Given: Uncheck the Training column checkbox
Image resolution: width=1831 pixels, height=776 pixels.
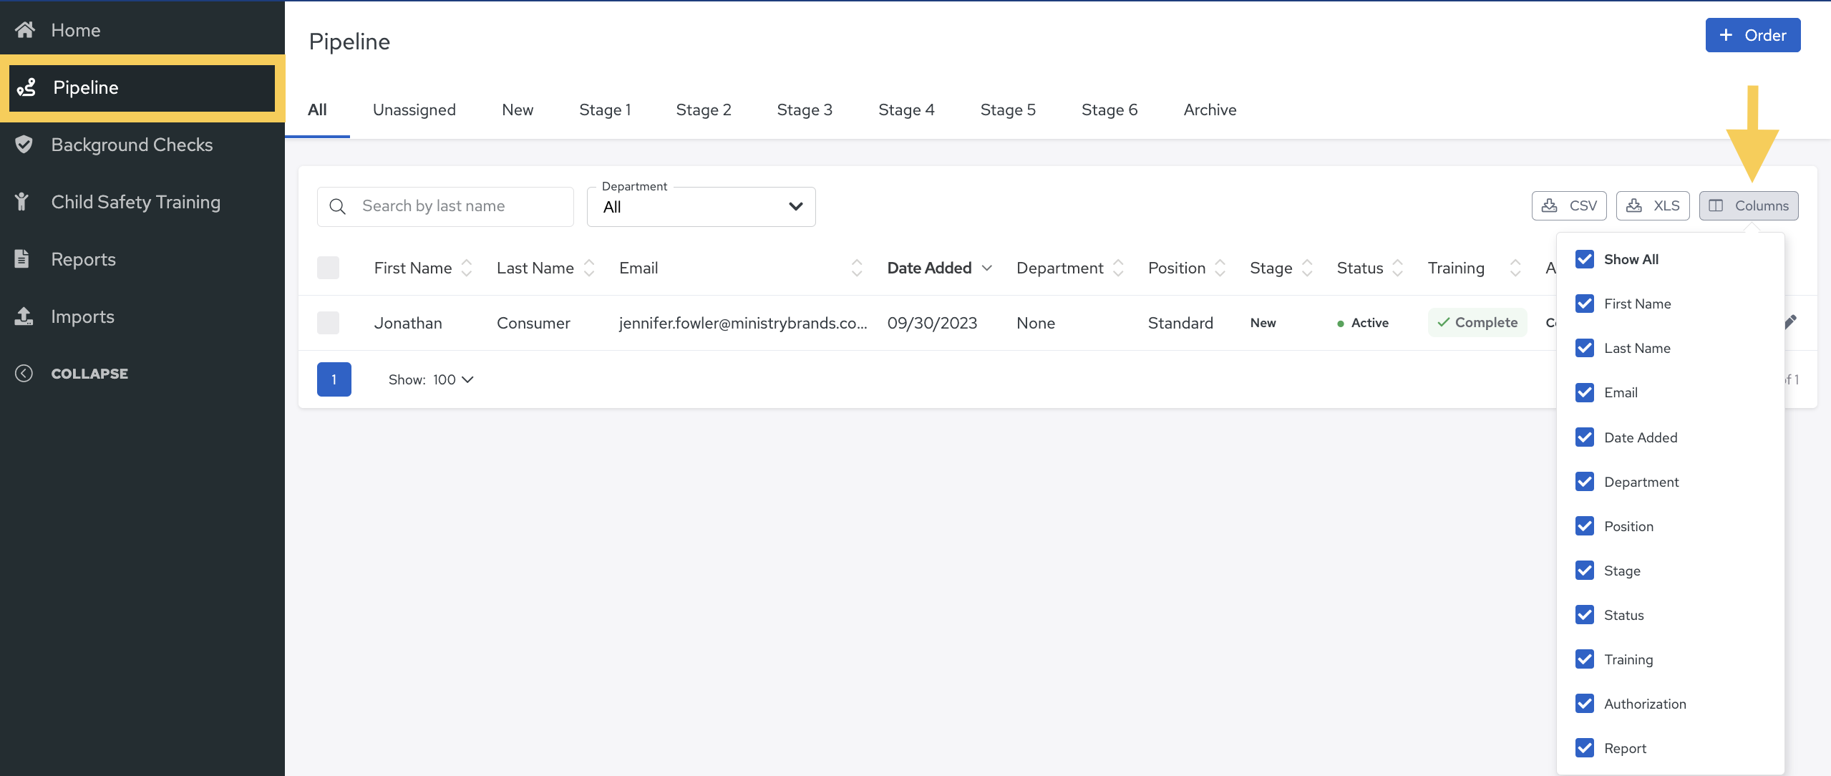Looking at the screenshot, I should point(1585,659).
